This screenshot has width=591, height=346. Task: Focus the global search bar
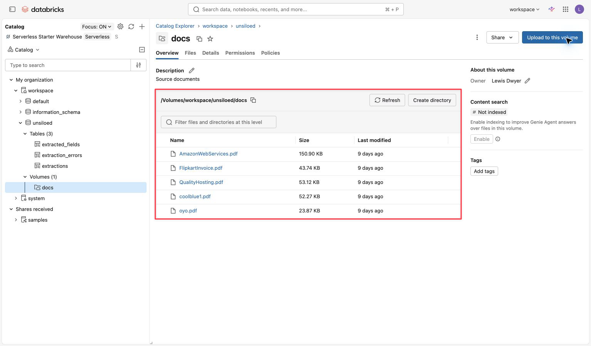[295, 9]
